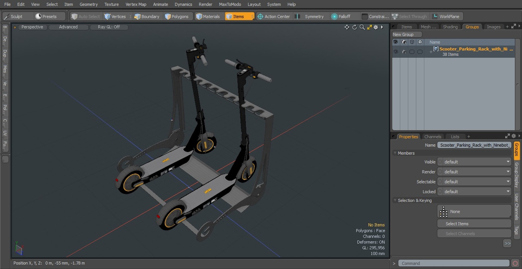Toggle render camera of Scooter_Parking_Rack group

404,52
